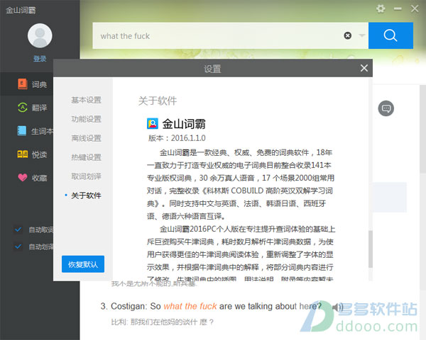Screen dimensions: 426x340
Task: Click the 金山词霸 app logo in About section
Action: click(153, 124)
